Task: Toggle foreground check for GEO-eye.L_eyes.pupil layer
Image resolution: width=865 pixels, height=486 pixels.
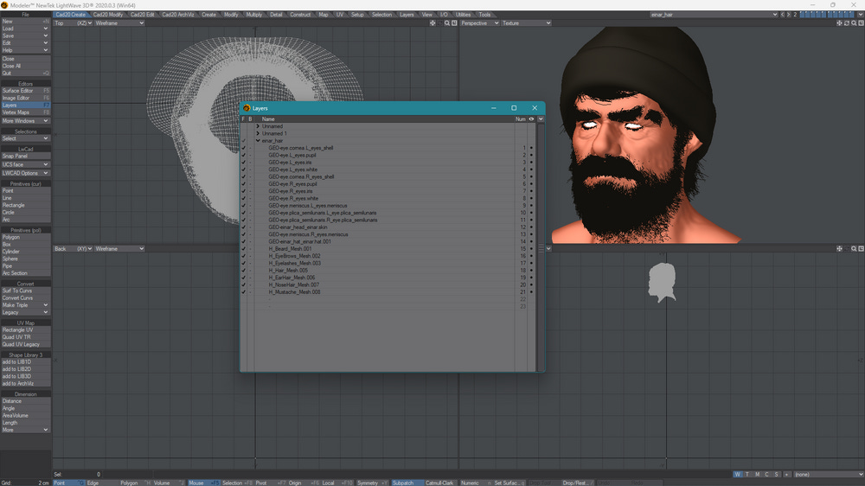Action: tap(243, 155)
